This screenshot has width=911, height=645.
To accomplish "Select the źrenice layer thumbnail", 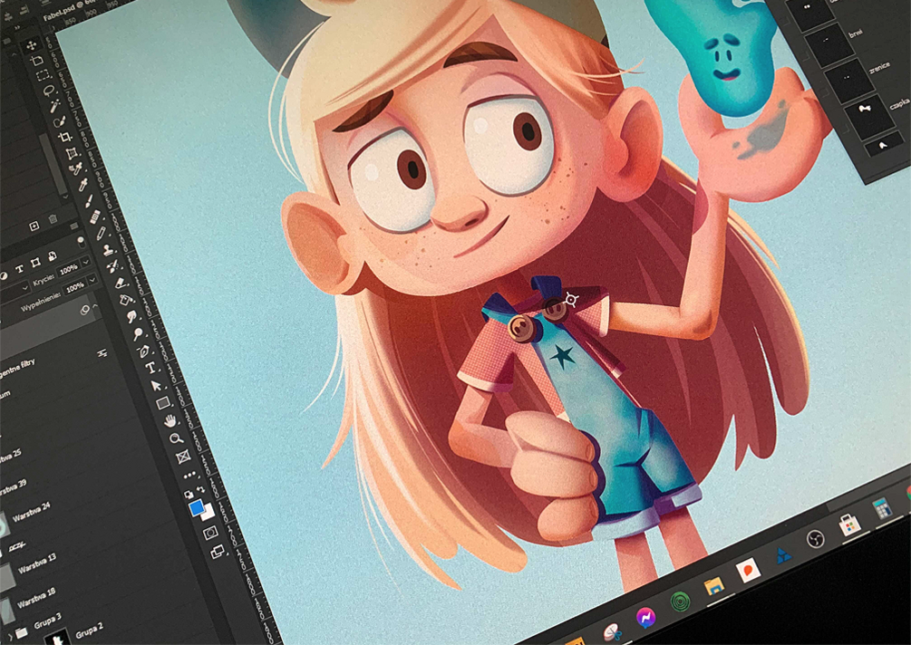I will click(849, 82).
